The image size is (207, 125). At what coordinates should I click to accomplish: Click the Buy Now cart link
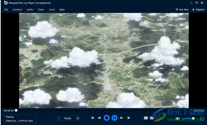tap(182, 10)
